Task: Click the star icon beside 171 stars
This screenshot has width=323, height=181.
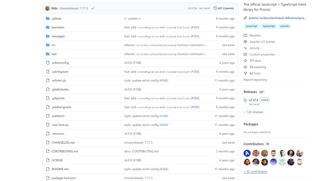Action: click(245, 61)
